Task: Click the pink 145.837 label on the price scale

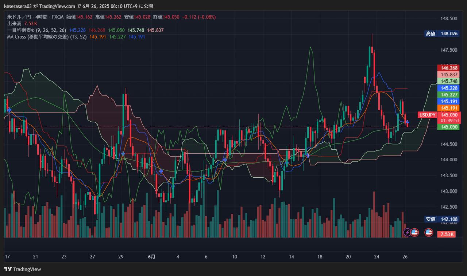Action: tap(448, 74)
